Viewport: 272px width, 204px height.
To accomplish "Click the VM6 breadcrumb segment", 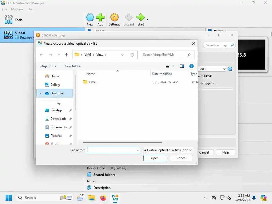I will pyautogui.click(x=88, y=55).
